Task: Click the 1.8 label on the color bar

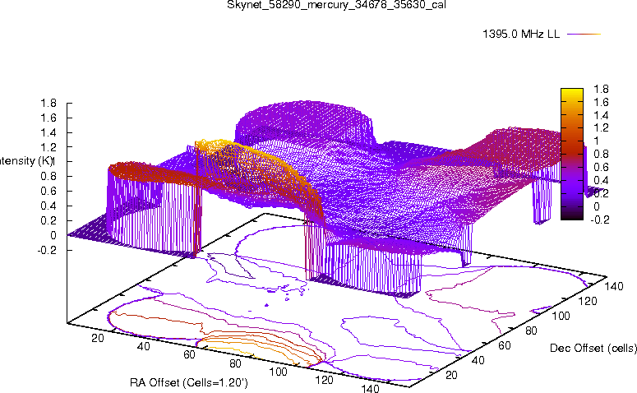Action: [x=601, y=89]
